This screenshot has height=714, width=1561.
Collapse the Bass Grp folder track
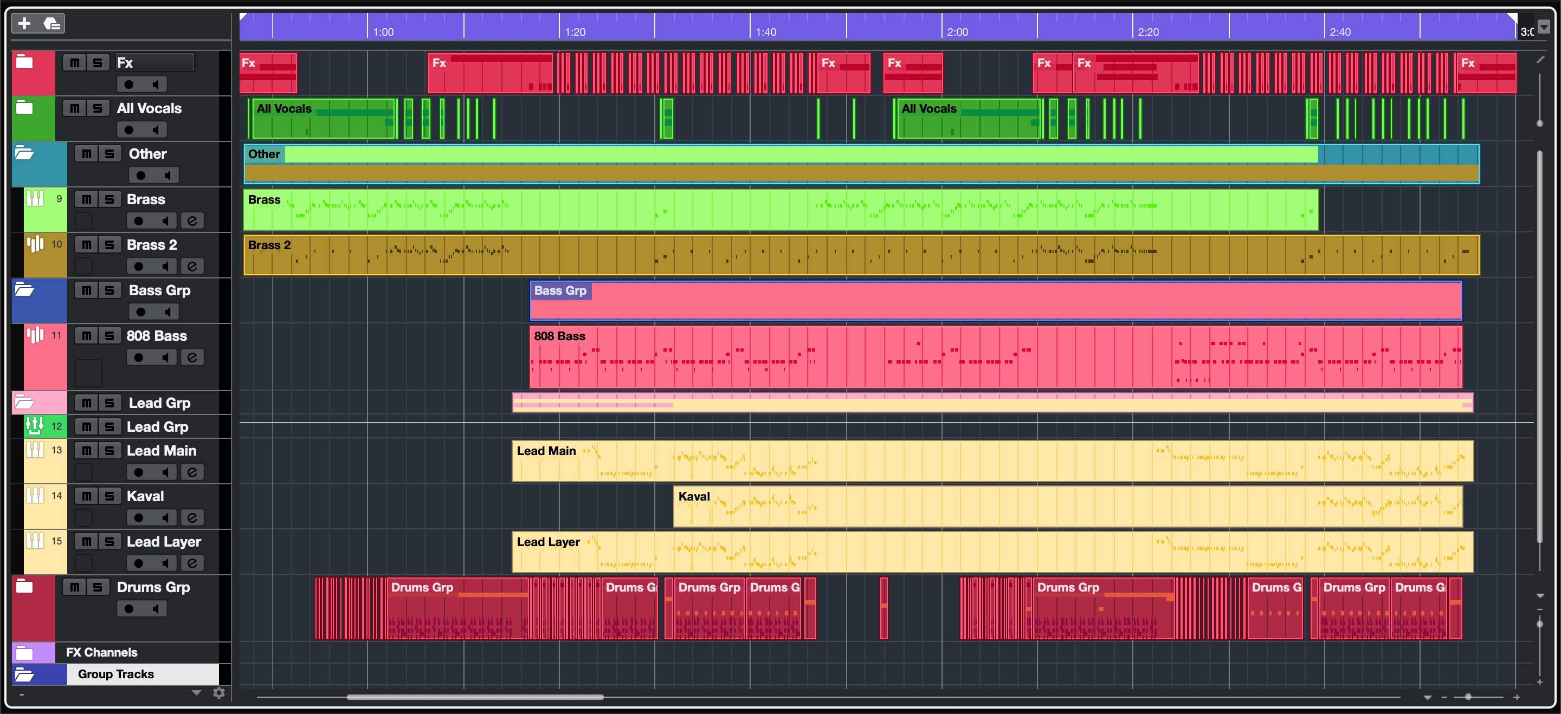tap(24, 289)
